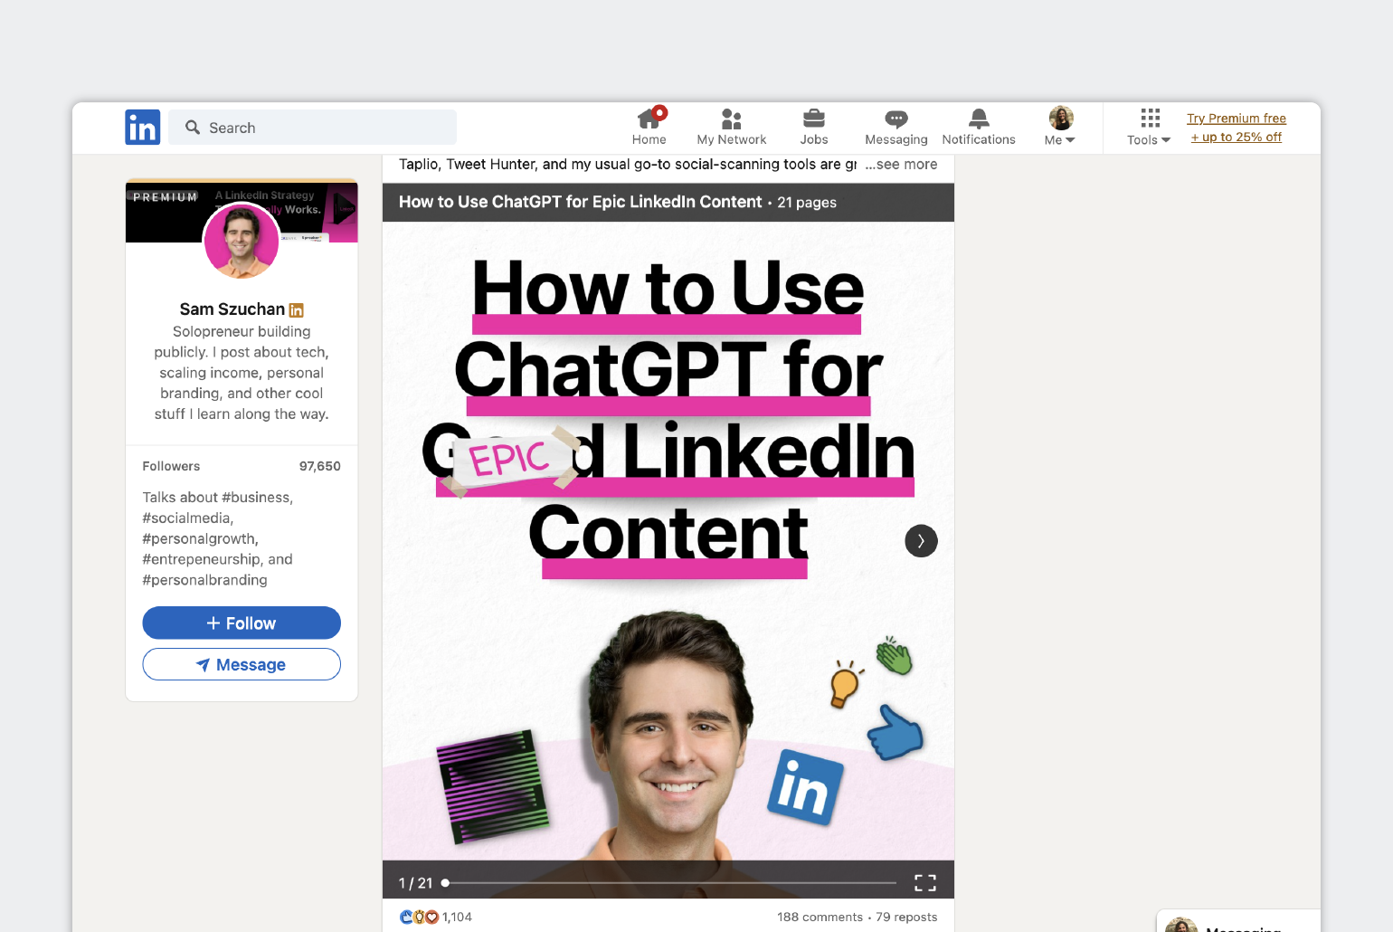
Task: Open the Tools grid icon
Action: (1150, 118)
